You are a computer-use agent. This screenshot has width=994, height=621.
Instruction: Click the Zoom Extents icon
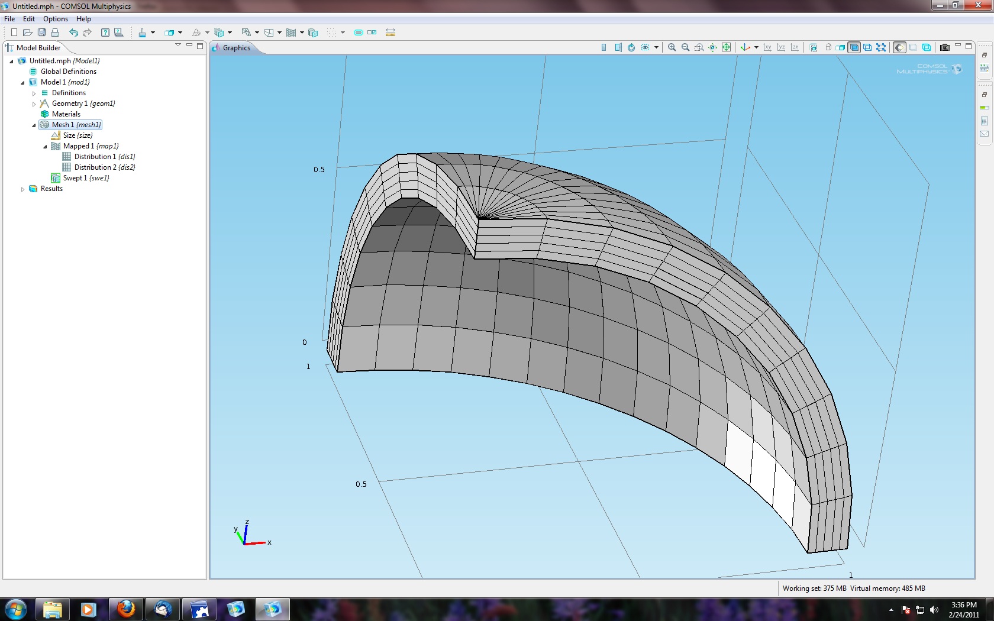(x=726, y=47)
